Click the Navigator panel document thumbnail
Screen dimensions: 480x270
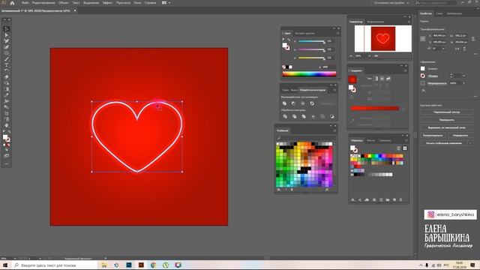(383, 38)
